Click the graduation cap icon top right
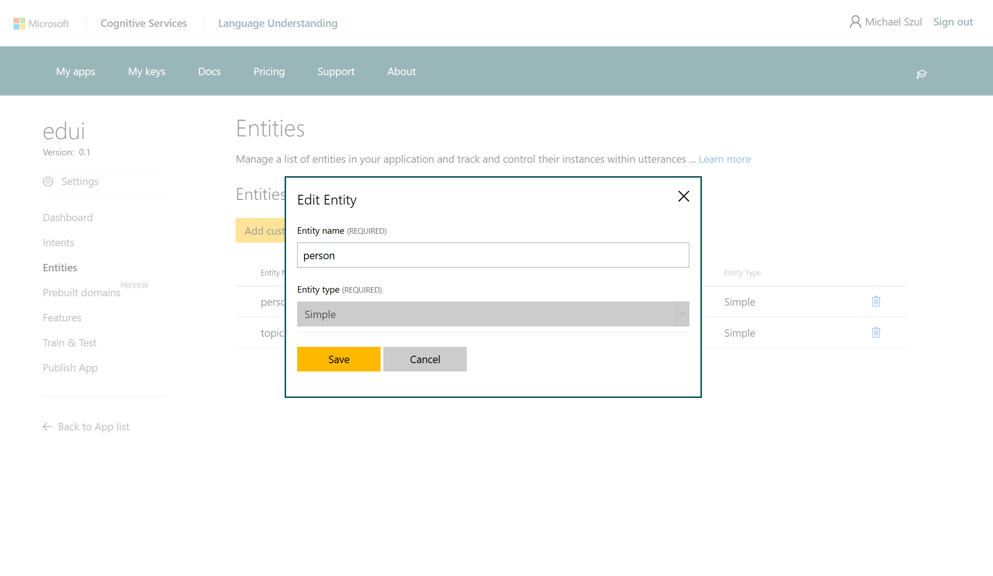 pos(922,74)
